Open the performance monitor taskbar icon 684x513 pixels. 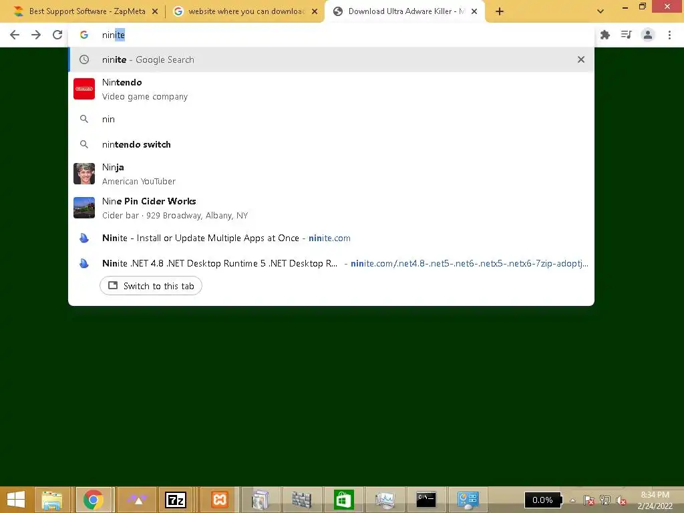(385, 500)
